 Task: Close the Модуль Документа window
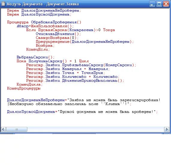click(x=166, y=4)
